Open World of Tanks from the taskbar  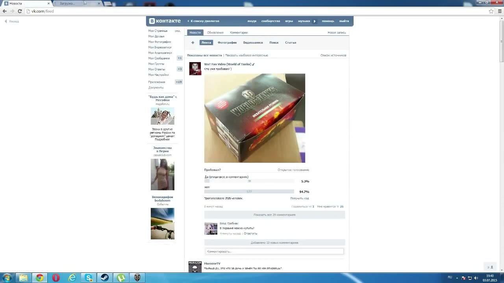point(137,278)
